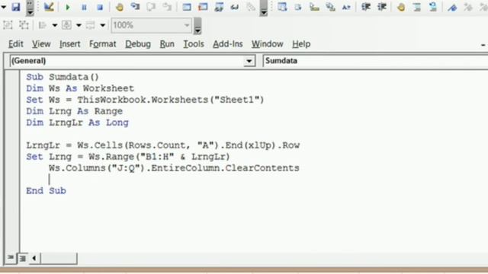Viewport: 488px width, 274px height.
Task: Open the Tools menu
Action: [x=193, y=44]
